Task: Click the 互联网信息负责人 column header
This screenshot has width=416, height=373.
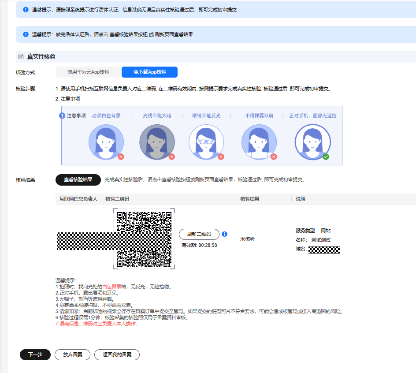Action: pos(78,199)
